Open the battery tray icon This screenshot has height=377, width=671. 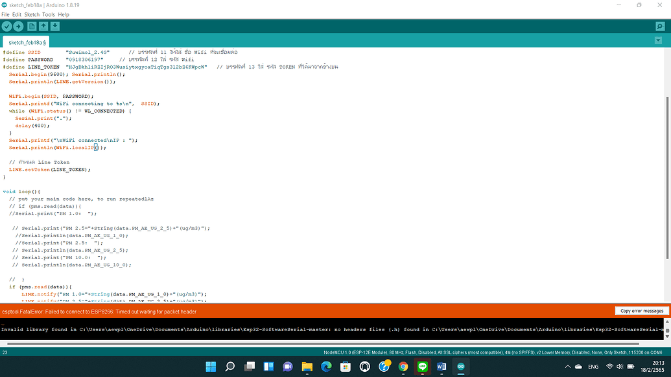[631, 367]
